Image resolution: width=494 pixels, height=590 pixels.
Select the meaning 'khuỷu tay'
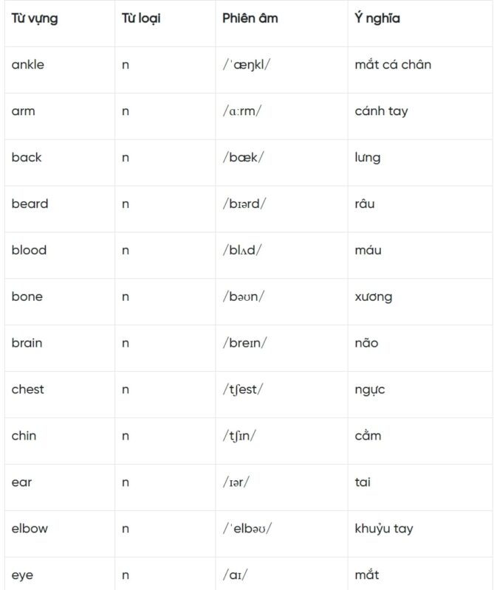click(384, 530)
